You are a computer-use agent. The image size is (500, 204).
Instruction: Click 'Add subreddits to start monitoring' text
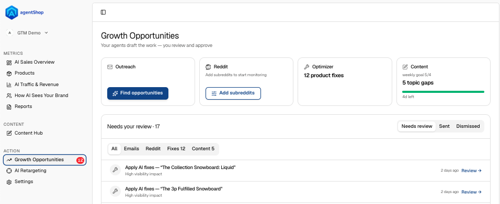click(236, 75)
